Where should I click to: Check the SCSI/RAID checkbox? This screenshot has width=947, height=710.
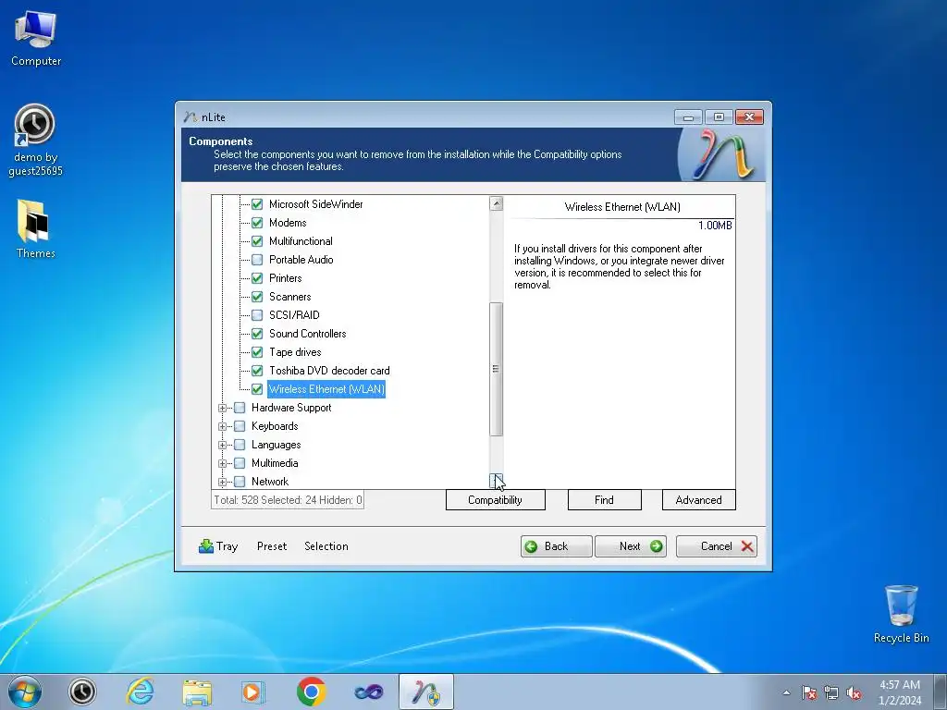coord(257,315)
